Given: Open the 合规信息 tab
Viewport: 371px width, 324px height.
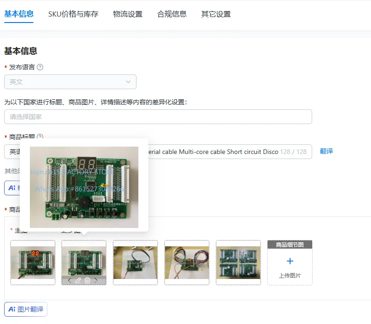Looking at the screenshot, I should click(172, 14).
